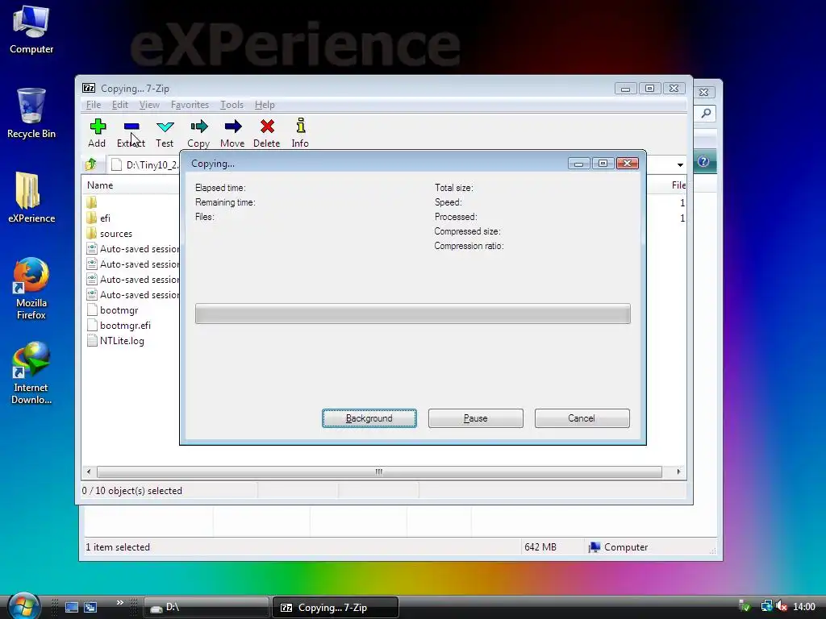Select the sources folder icon in list
The image size is (826, 619).
pyautogui.click(x=92, y=233)
